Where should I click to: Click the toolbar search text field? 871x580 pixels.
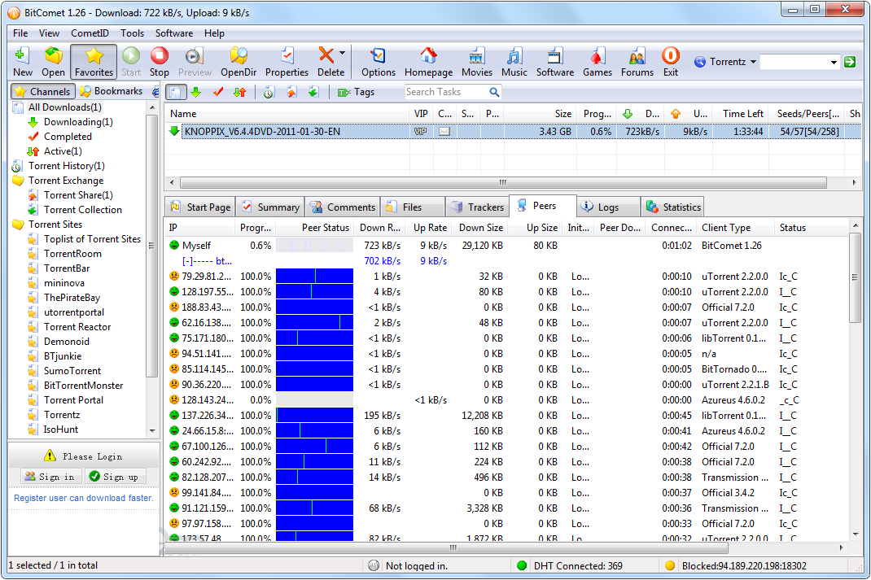pyautogui.click(x=795, y=62)
